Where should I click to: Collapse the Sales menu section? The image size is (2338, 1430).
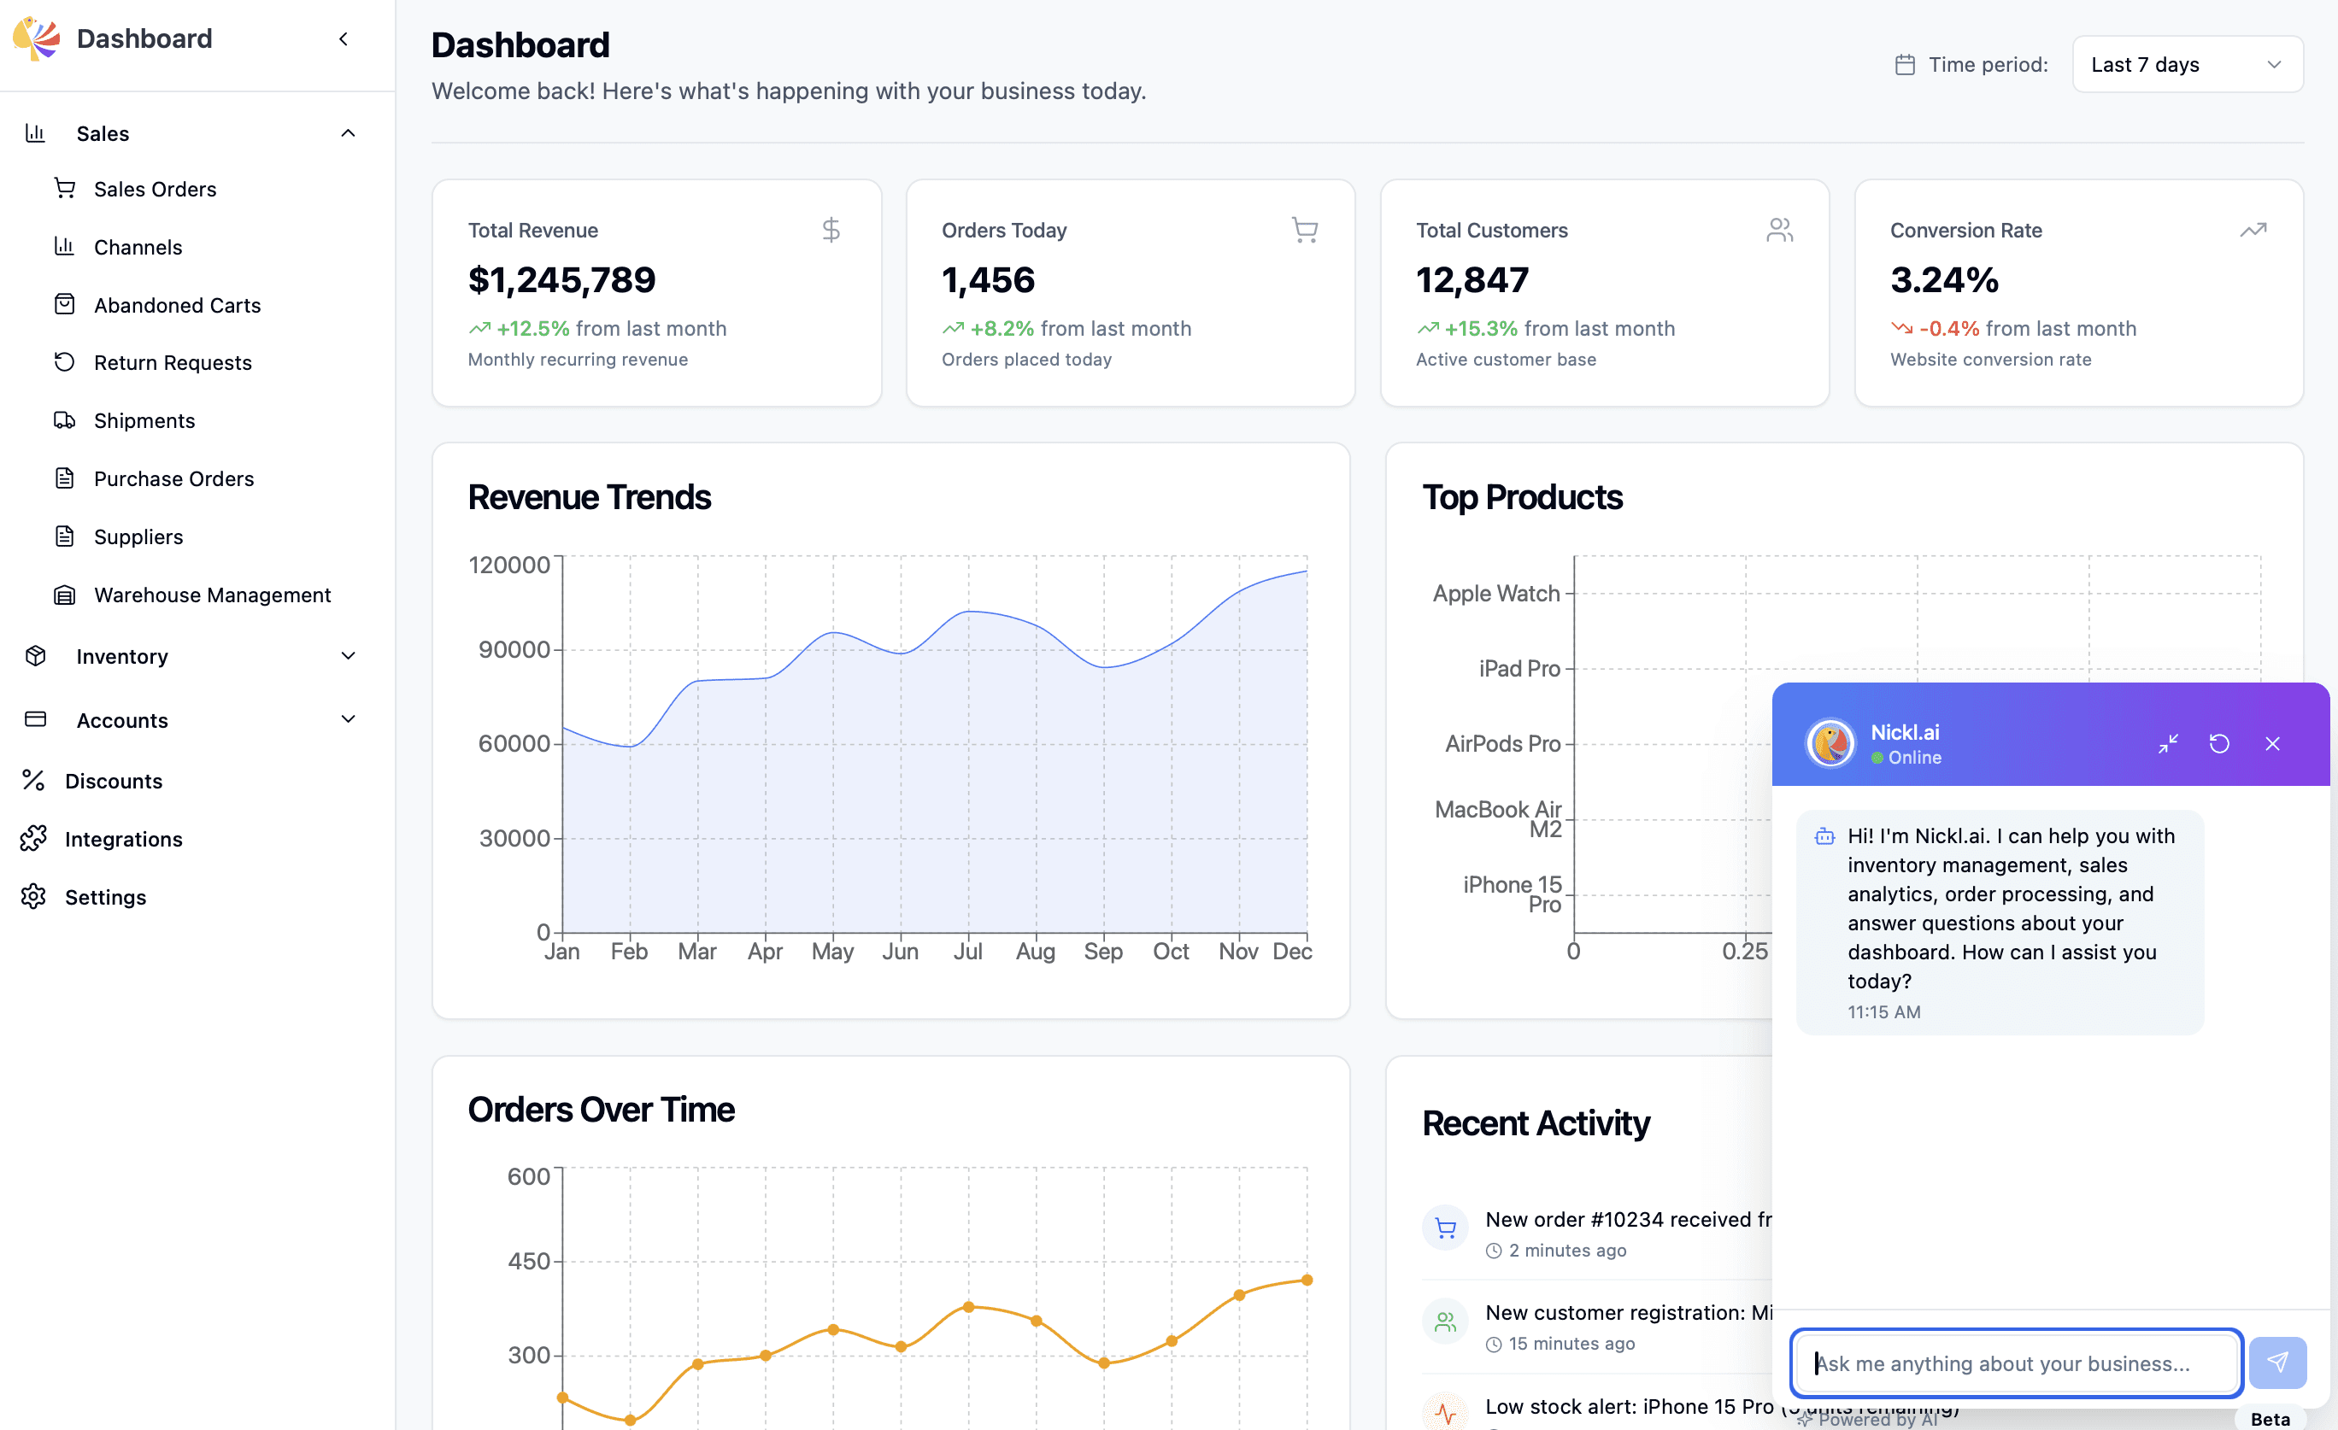[x=349, y=132]
